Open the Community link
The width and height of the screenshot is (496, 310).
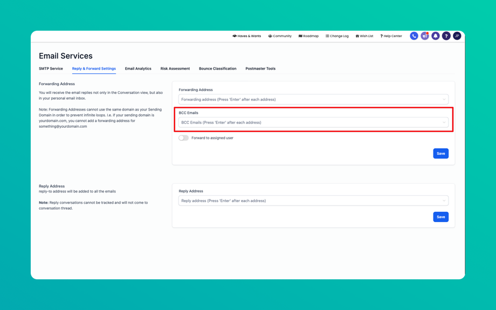click(x=280, y=36)
